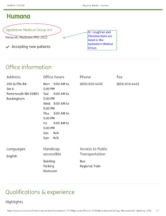This screenshot has height=216, width=166.
Task: Click the page number 1/7 in the footer
Action: point(157,211)
